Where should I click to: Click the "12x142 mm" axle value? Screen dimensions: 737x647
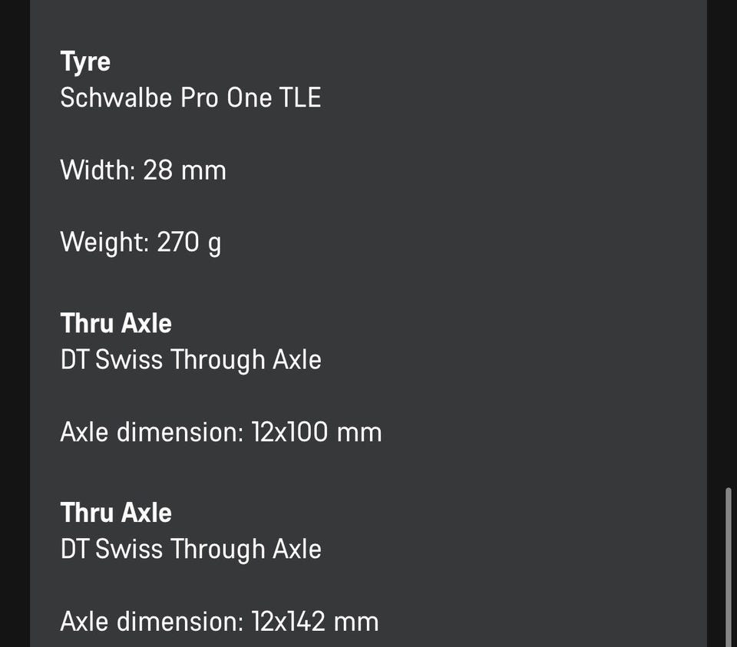315,622
